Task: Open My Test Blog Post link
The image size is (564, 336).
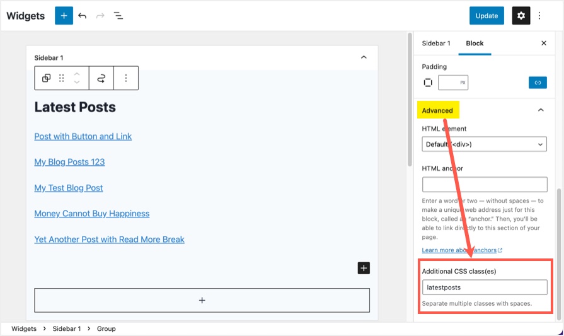Action: 68,188
